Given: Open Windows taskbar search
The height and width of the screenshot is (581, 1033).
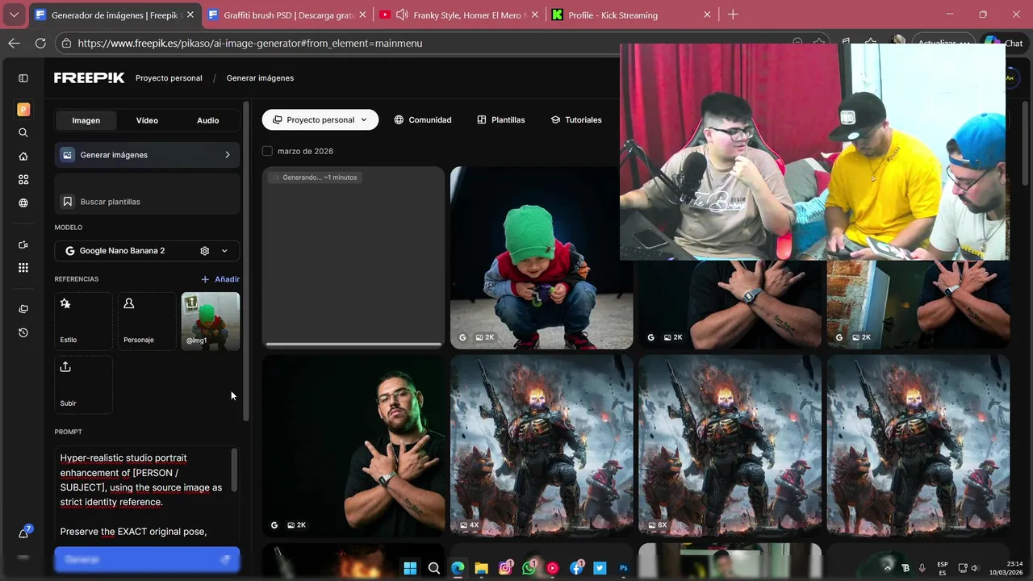Looking at the screenshot, I should [x=434, y=568].
